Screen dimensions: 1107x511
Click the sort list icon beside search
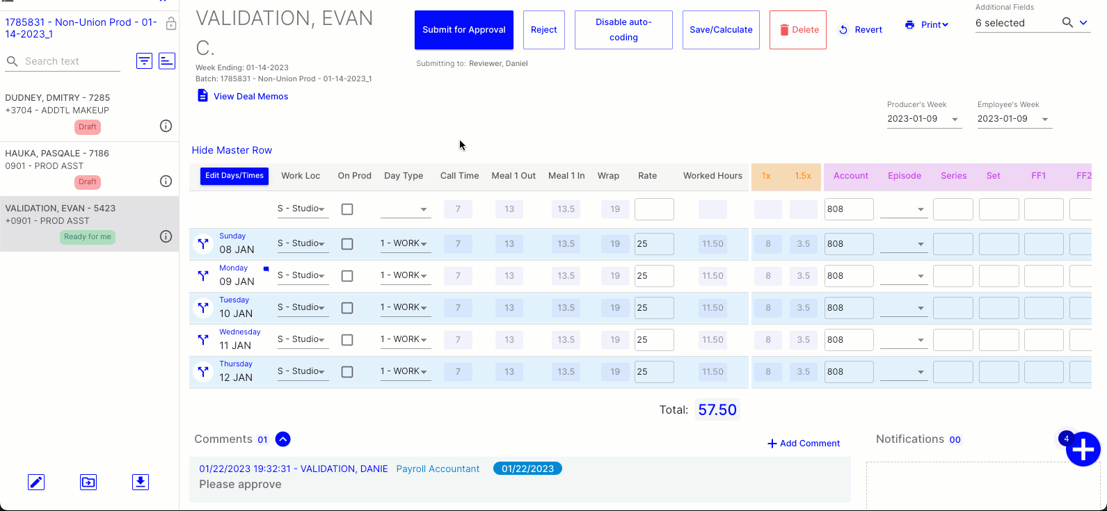pos(167,61)
